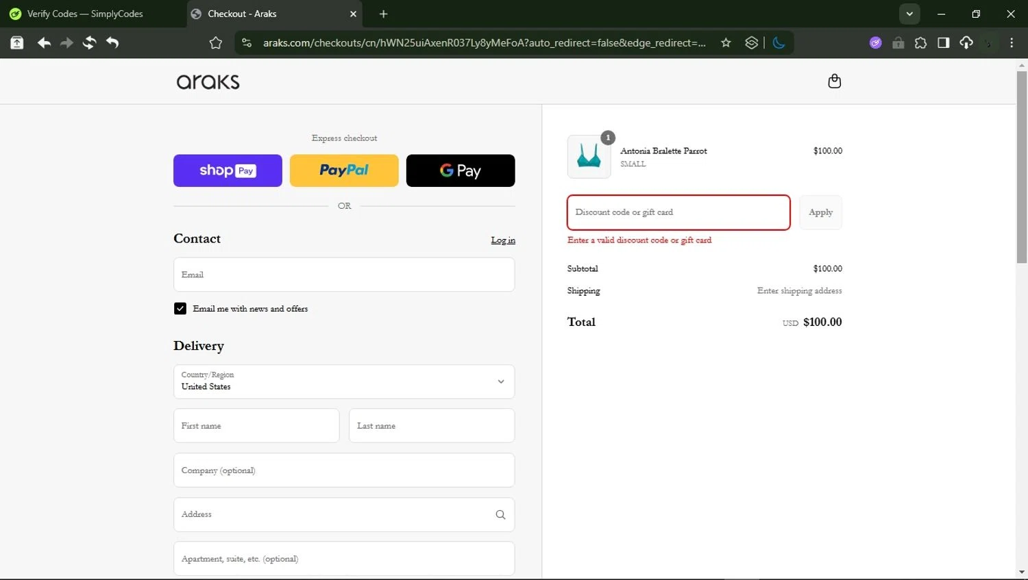Click the Email input field

click(x=344, y=275)
